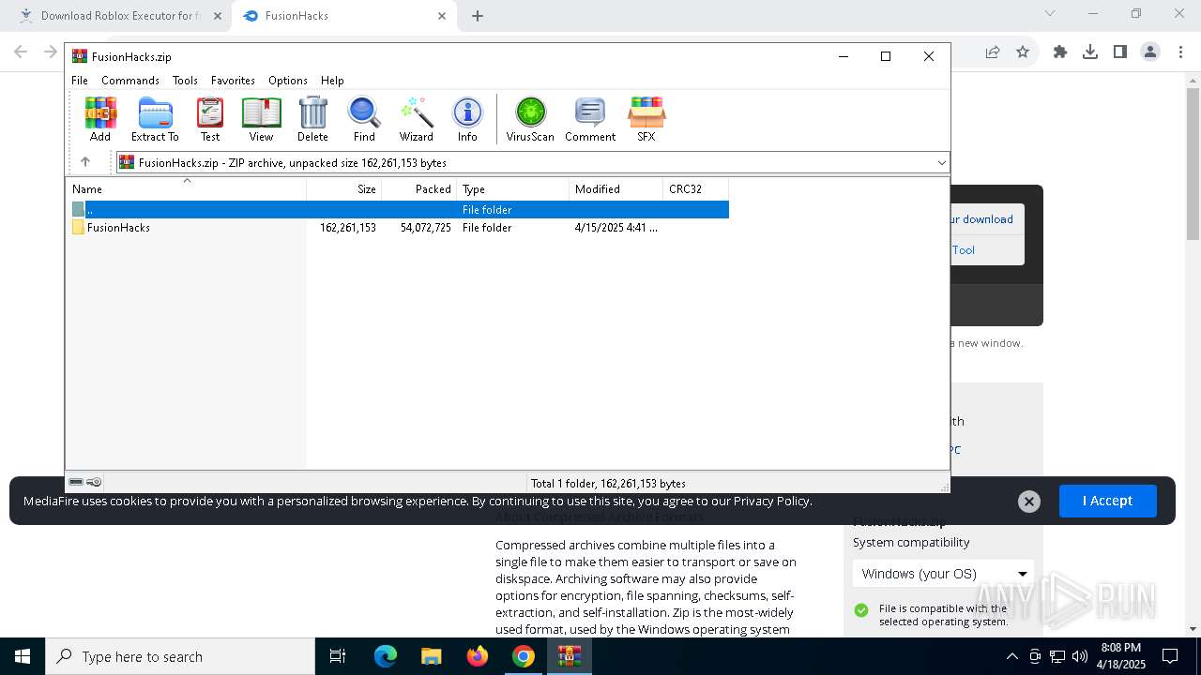Show archive Info

(467, 119)
